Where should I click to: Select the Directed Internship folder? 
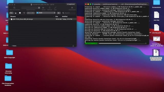8,68
